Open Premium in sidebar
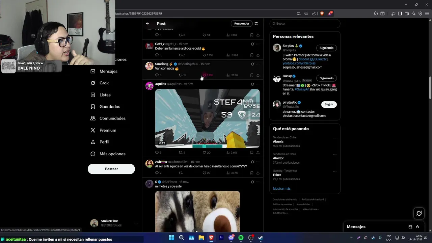This screenshot has height=243, width=432. click(103, 130)
